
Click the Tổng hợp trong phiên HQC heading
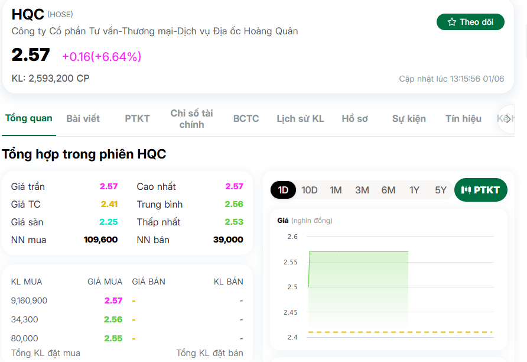84,154
